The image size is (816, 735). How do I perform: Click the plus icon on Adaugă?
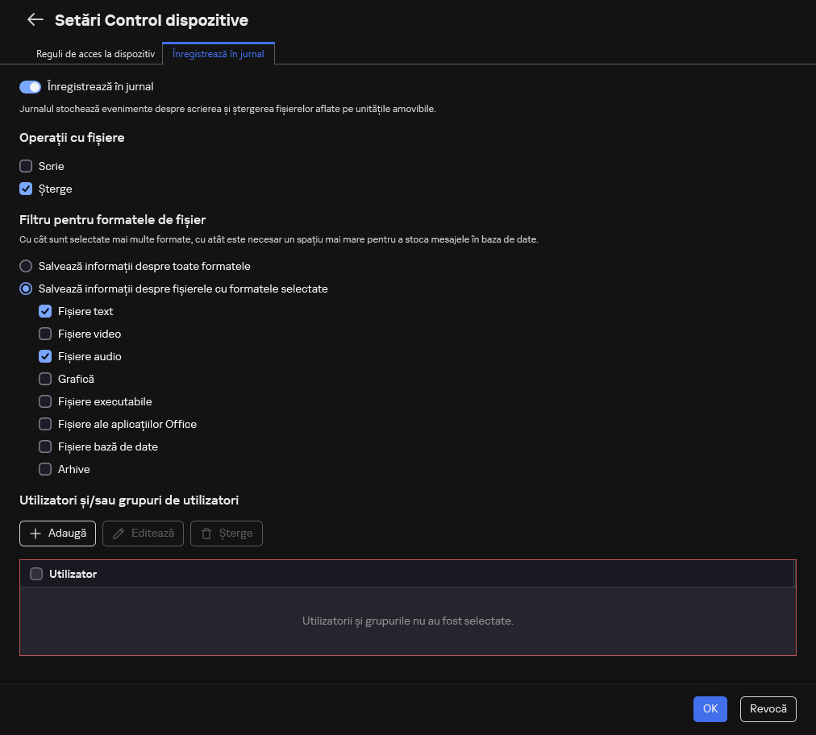pyautogui.click(x=35, y=534)
